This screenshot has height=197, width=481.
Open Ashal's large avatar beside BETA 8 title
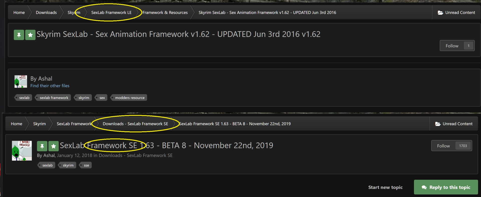coord(22,150)
